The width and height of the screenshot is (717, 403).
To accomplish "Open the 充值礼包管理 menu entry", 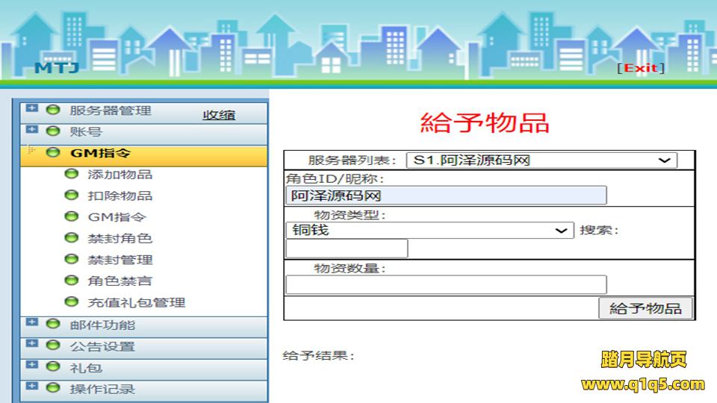I will pyautogui.click(x=136, y=302).
